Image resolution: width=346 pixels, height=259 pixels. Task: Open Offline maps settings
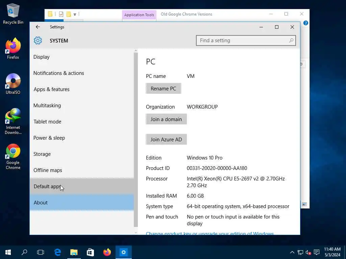point(82,170)
